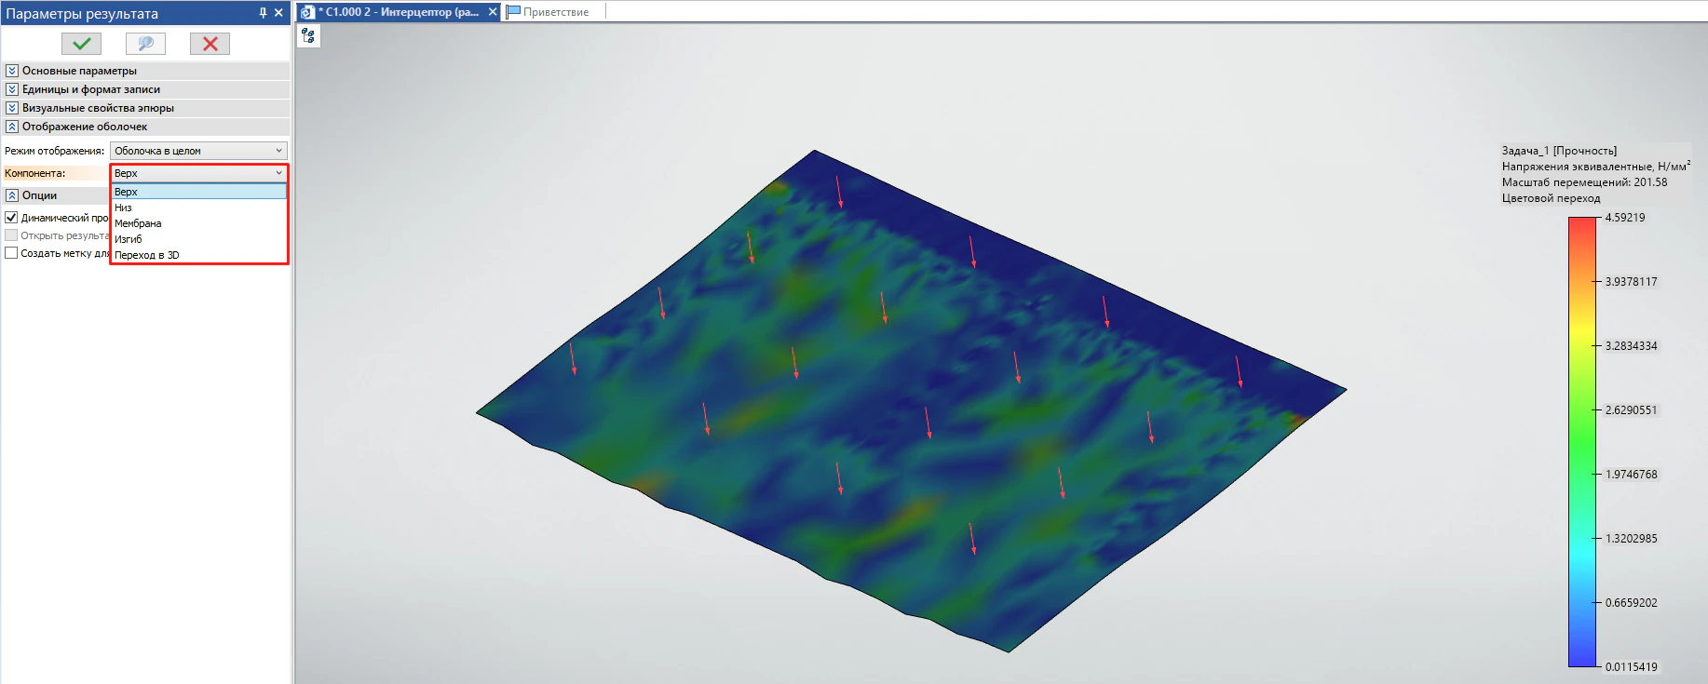The height and width of the screenshot is (684, 1708).
Task: Open the Режим отображения dropdown
Action: pyautogui.click(x=198, y=151)
